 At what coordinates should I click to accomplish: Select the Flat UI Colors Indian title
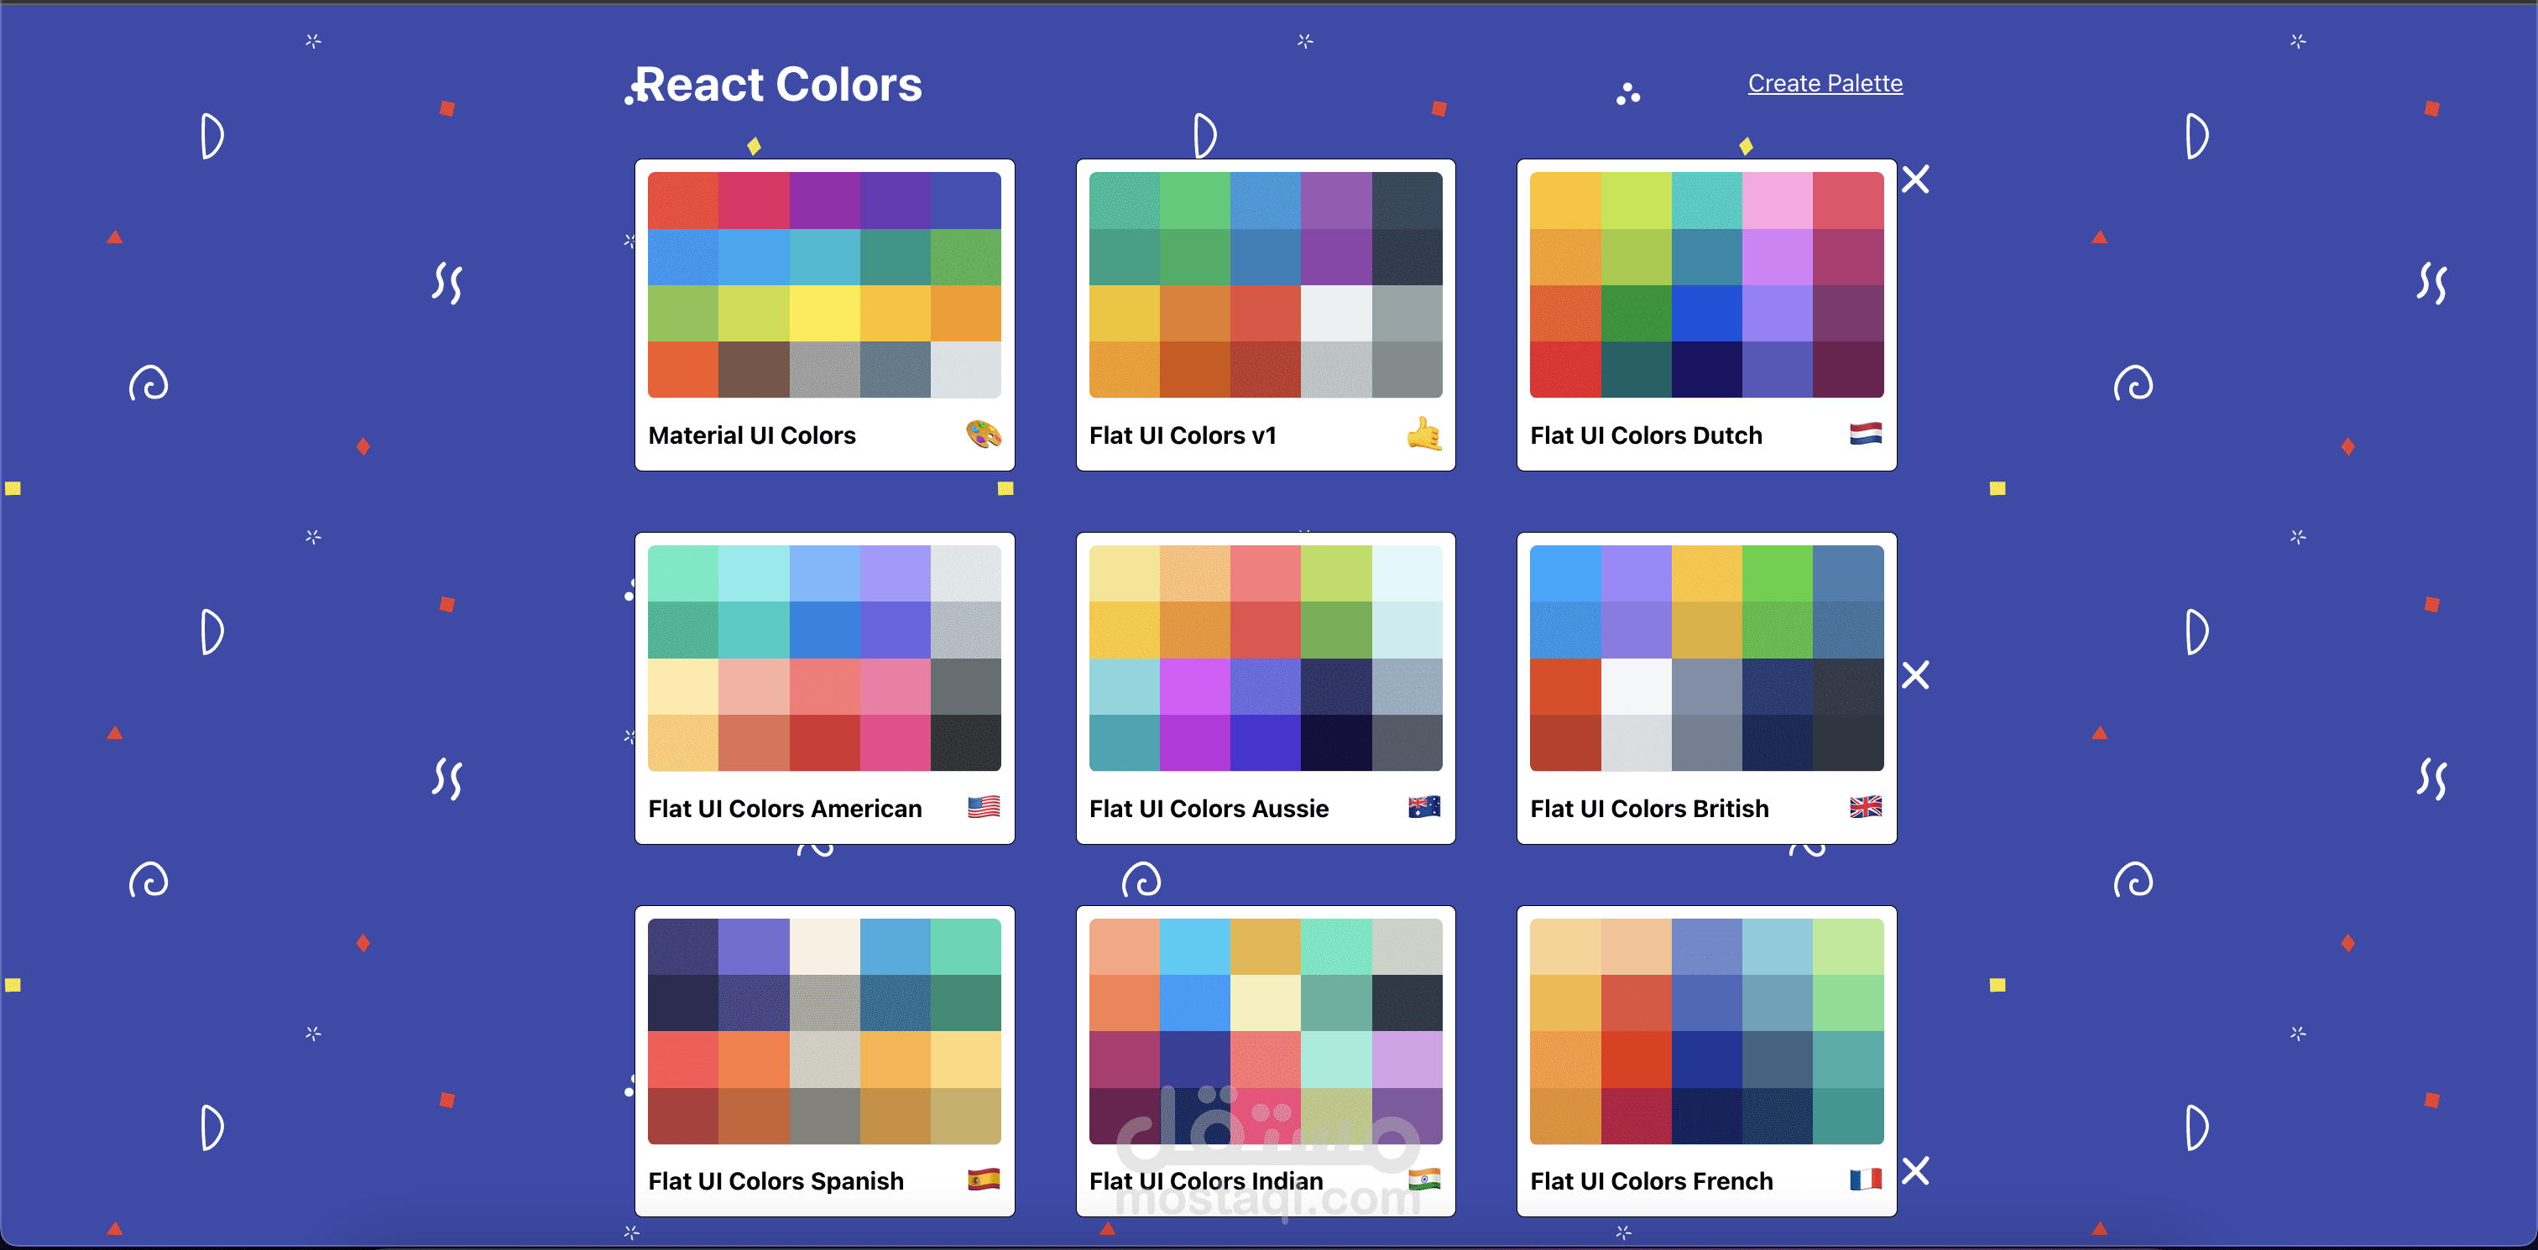click(x=1206, y=1181)
